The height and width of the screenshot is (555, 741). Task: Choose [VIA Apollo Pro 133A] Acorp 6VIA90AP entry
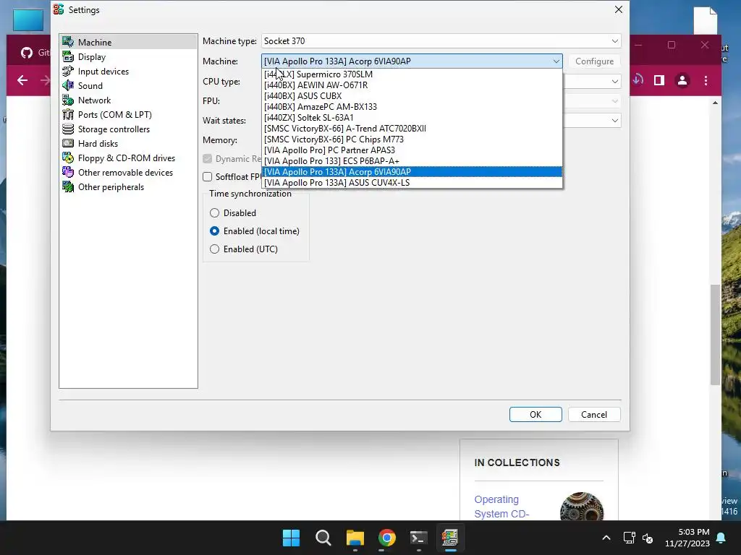tap(412, 172)
